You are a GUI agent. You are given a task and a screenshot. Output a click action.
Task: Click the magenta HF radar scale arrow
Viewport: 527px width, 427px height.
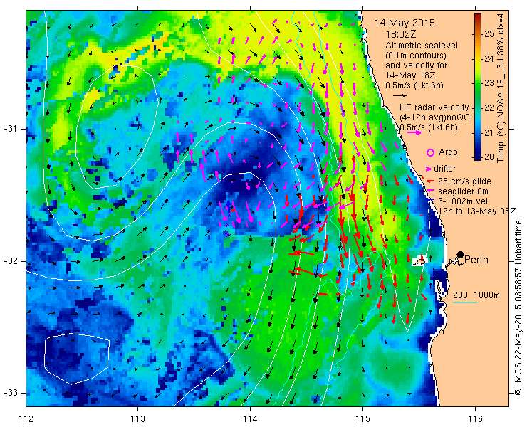click(x=414, y=132)
